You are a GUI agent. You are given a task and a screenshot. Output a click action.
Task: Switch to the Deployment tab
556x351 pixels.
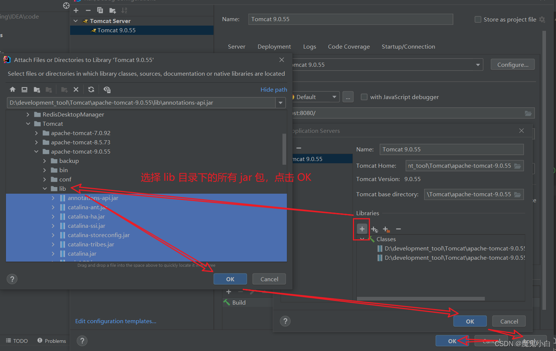pos(274,47)
